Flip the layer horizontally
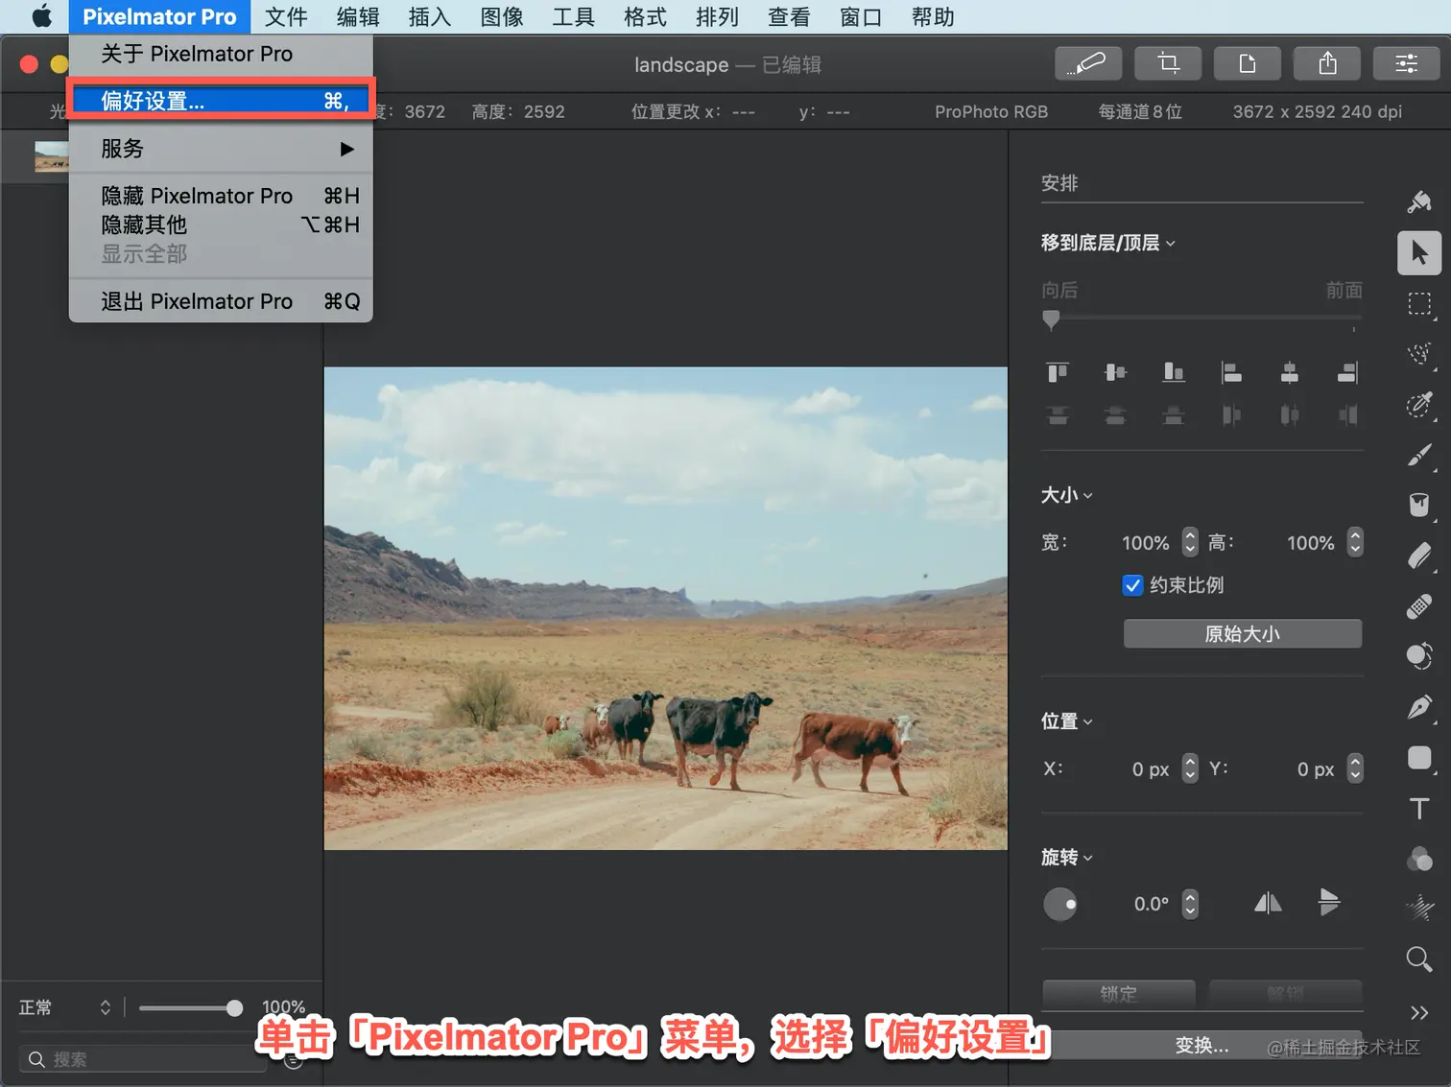Screen dimensions: 1451x1087 tap(1268, 903)
